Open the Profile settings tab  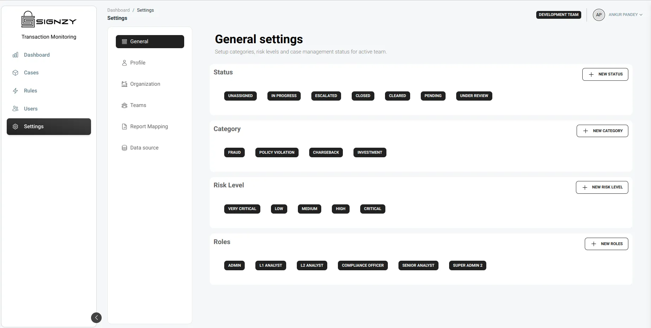pos(150,63)
